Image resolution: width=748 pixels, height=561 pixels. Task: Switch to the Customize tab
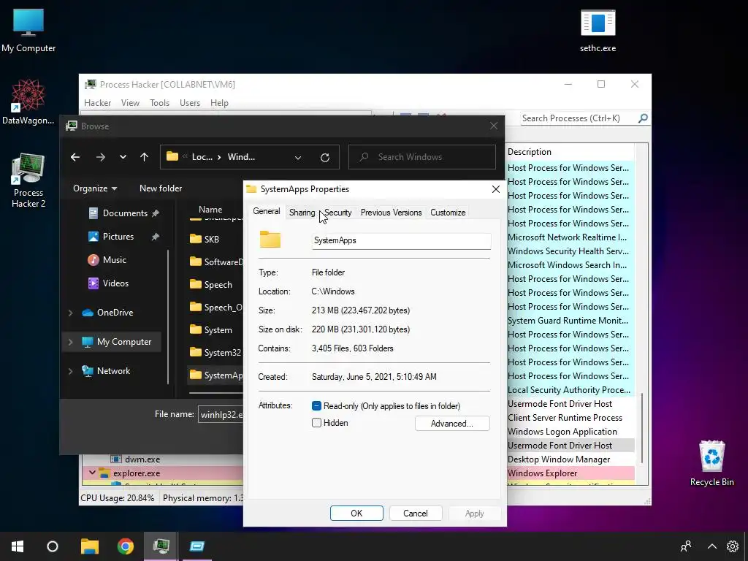pos(448,213)
